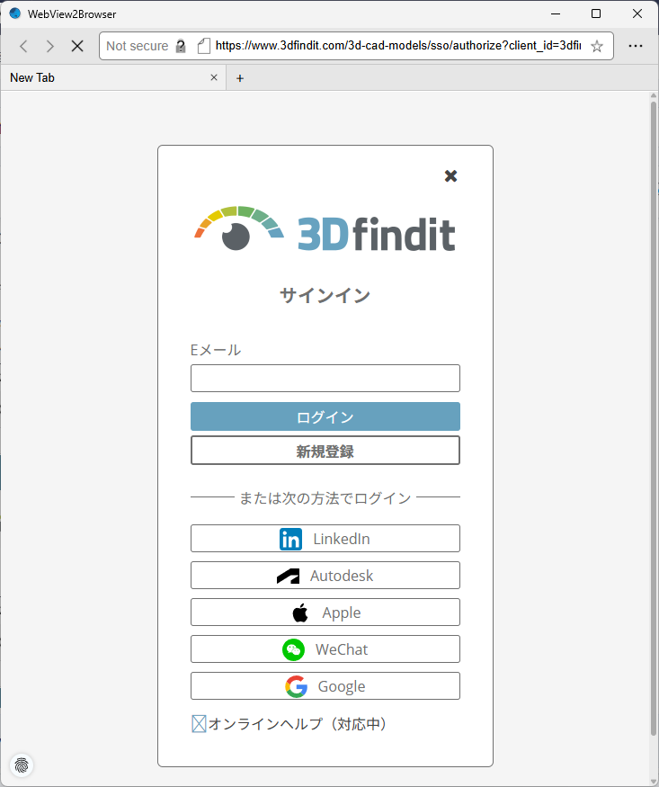659x787 pixels.
Task: Click the fingerprint icon in the bottom corner
Action: click(22, 765)
